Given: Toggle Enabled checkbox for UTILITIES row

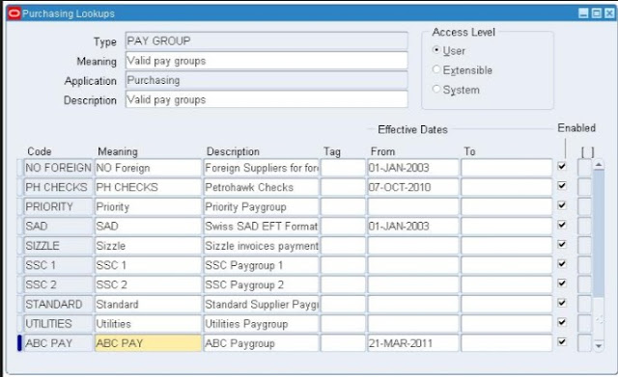Looking at the screenshot, I should coord(562,322).
